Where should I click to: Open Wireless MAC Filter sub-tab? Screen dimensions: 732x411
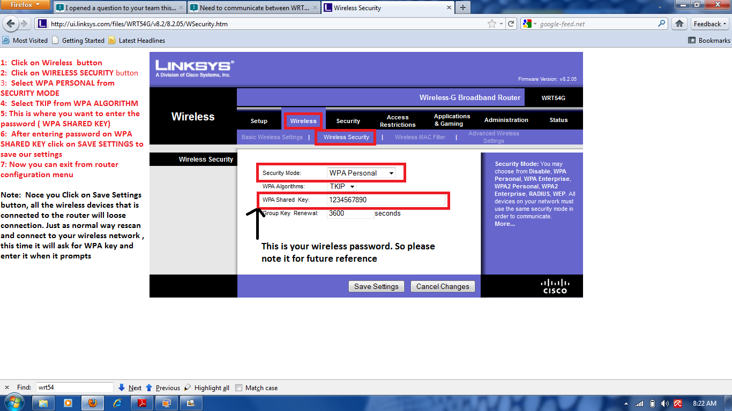pos(420,137)
